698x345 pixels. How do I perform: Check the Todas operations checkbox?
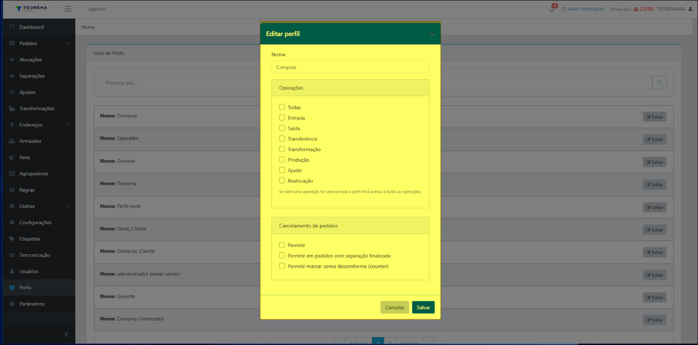tap(282, 107)
